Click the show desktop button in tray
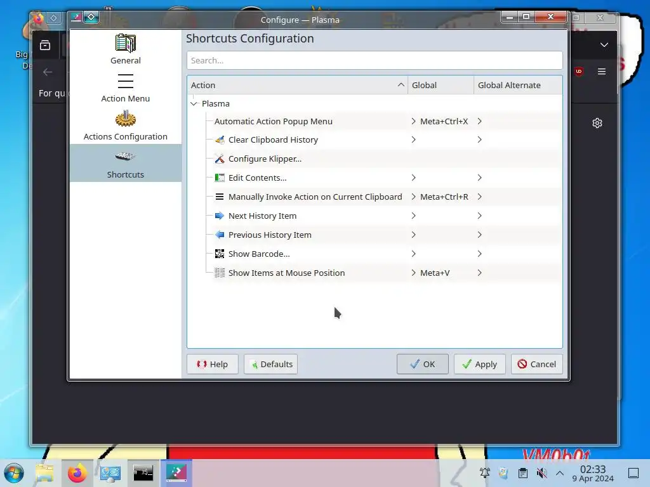This screenshot has height=487, width=650. pyautogui.click(x=633, y=473)
